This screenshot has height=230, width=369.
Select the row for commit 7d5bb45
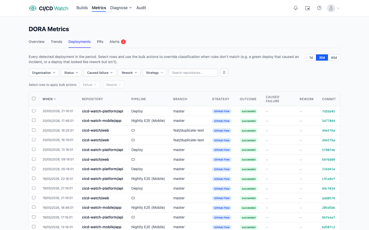click(x=34, y=111)
